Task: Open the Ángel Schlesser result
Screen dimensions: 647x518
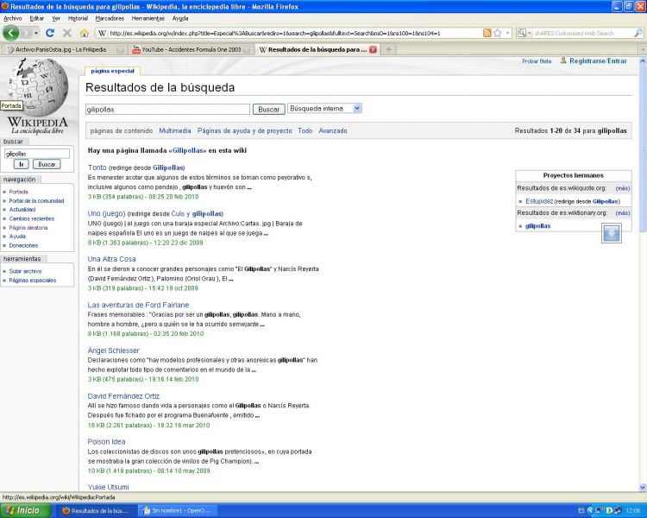Action: coord(114,351)
